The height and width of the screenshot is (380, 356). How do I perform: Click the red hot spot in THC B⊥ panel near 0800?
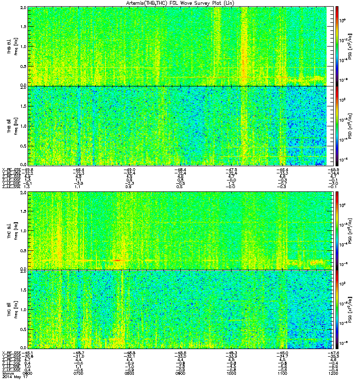pyautogui.click(x=117, y=260)
